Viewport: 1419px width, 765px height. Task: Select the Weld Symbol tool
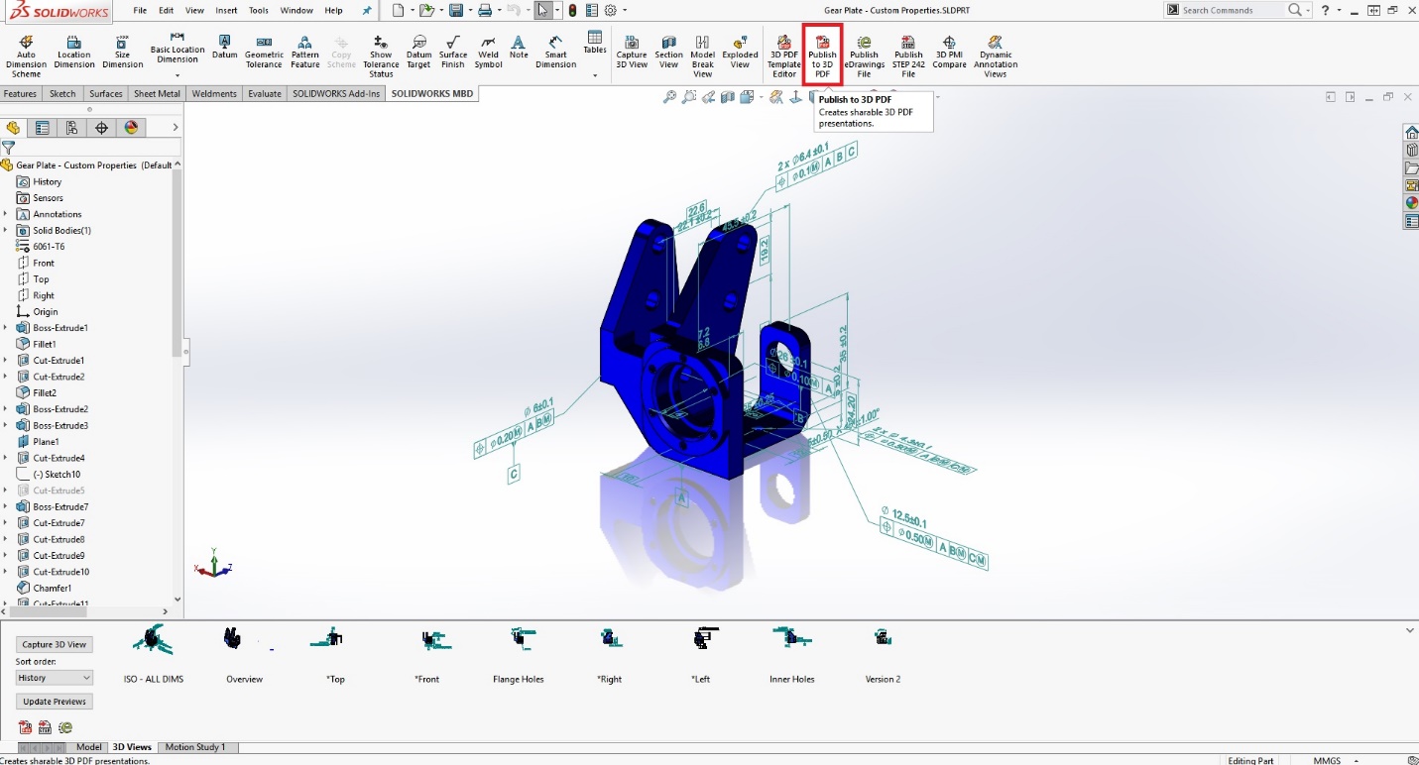(x=488, y=52)
